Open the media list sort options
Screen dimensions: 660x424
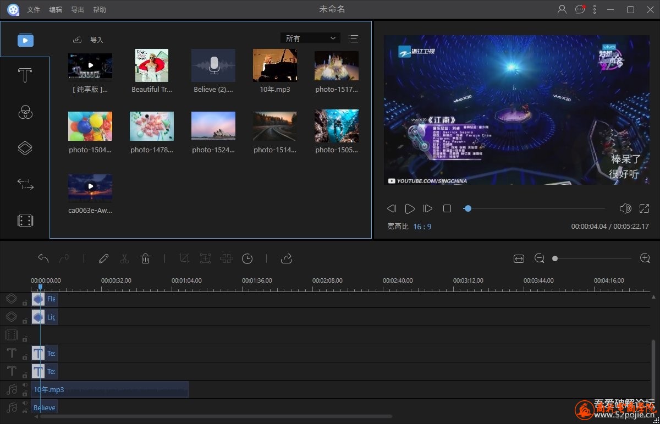pos(353,38)
